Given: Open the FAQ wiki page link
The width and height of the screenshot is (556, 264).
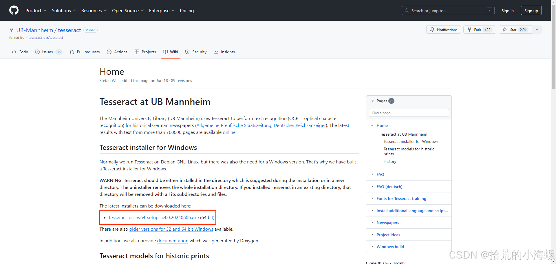Looking at the screenshot, I should coord(380,174).
